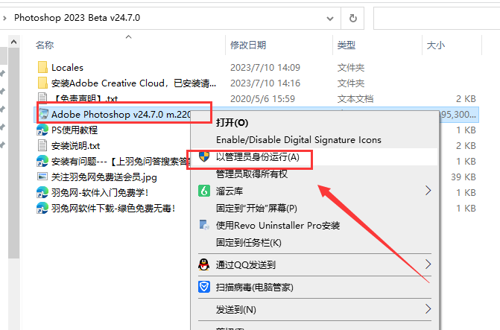Select 使用Revo Uninstaller Pro安装
500x330 pixels.
coord(278,226)
